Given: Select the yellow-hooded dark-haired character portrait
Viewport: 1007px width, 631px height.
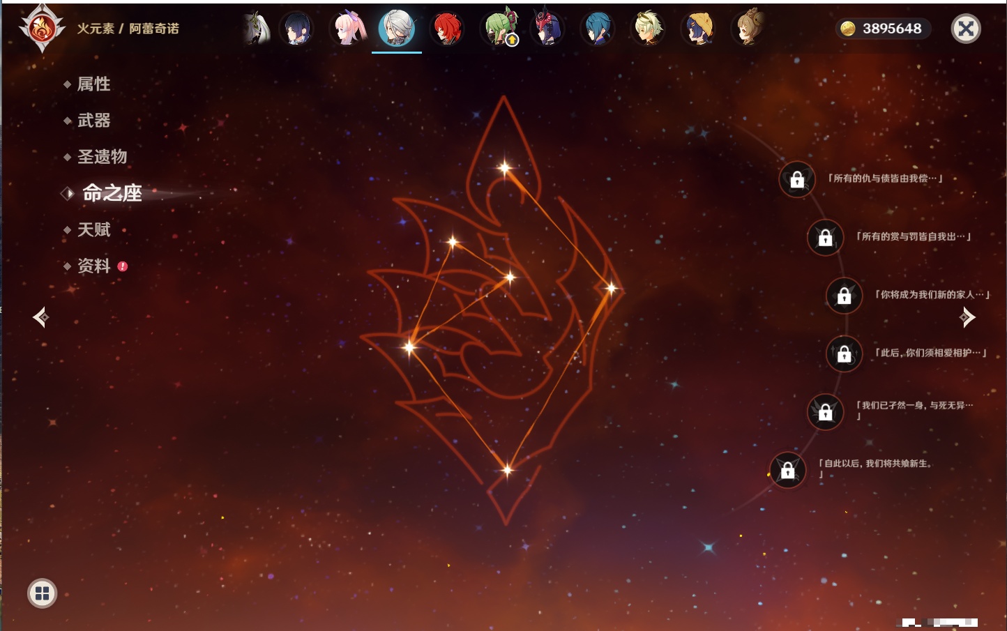Looking at the screenshot, I should coord(698,29).
